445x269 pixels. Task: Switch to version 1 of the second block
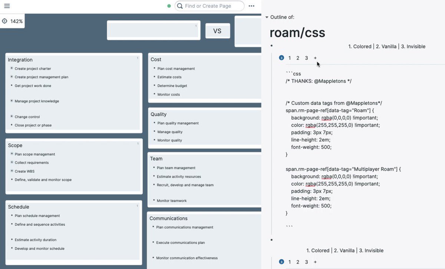pos(290,262)
